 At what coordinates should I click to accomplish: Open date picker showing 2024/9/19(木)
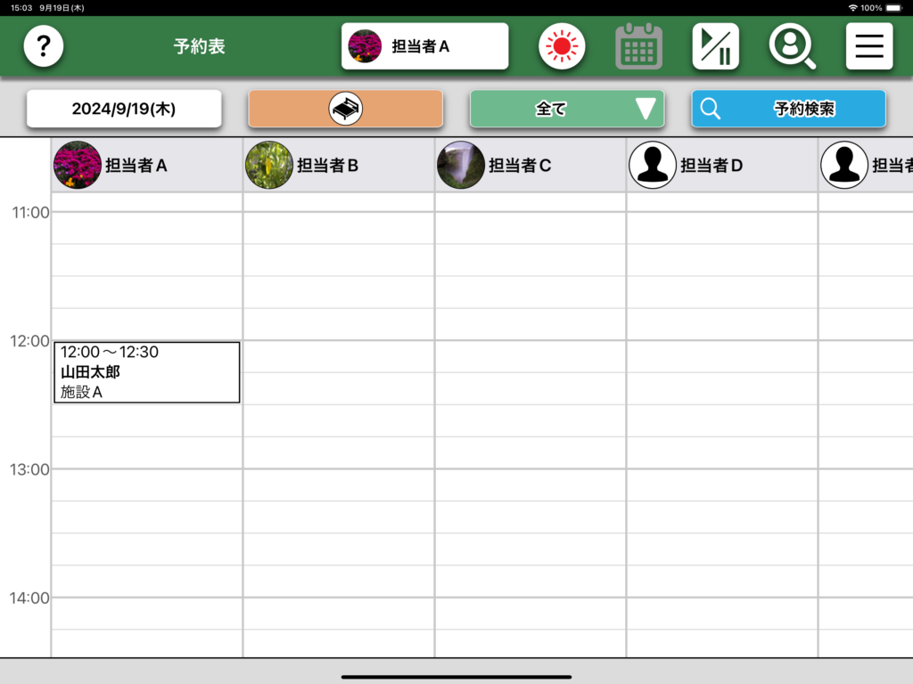(124, 109)
